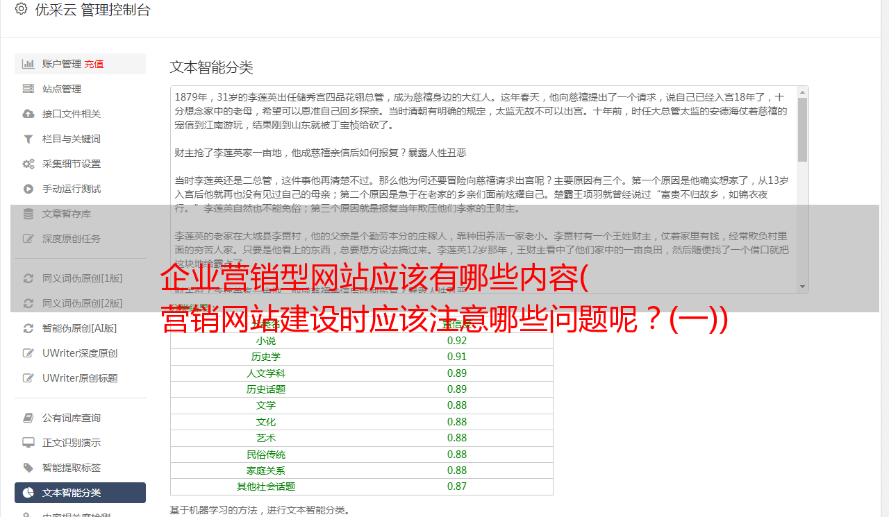
Task: Select the 家庭关系 category cell
Action: [x=266, y=471]
